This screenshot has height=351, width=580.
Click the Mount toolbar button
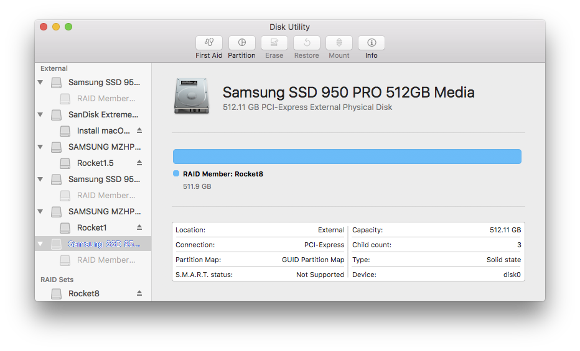coord(339,43)
